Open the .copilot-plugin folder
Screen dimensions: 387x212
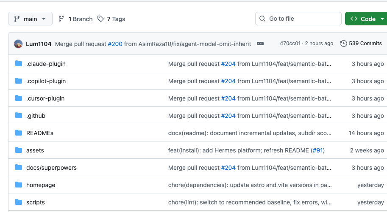point(46,81)
